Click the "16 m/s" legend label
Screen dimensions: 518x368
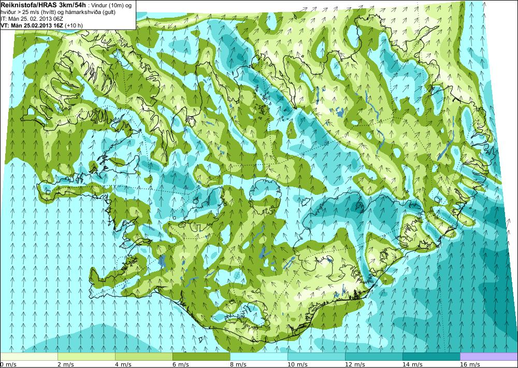click(470, 364)
